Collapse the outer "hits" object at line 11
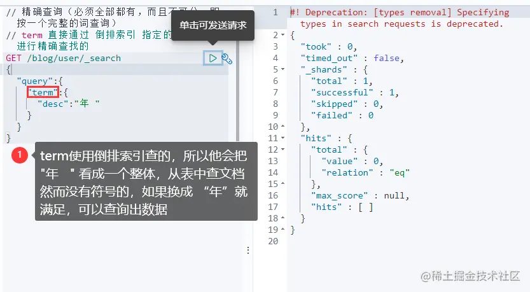Viewport: 530px width, 292px height. pos(283,138)
